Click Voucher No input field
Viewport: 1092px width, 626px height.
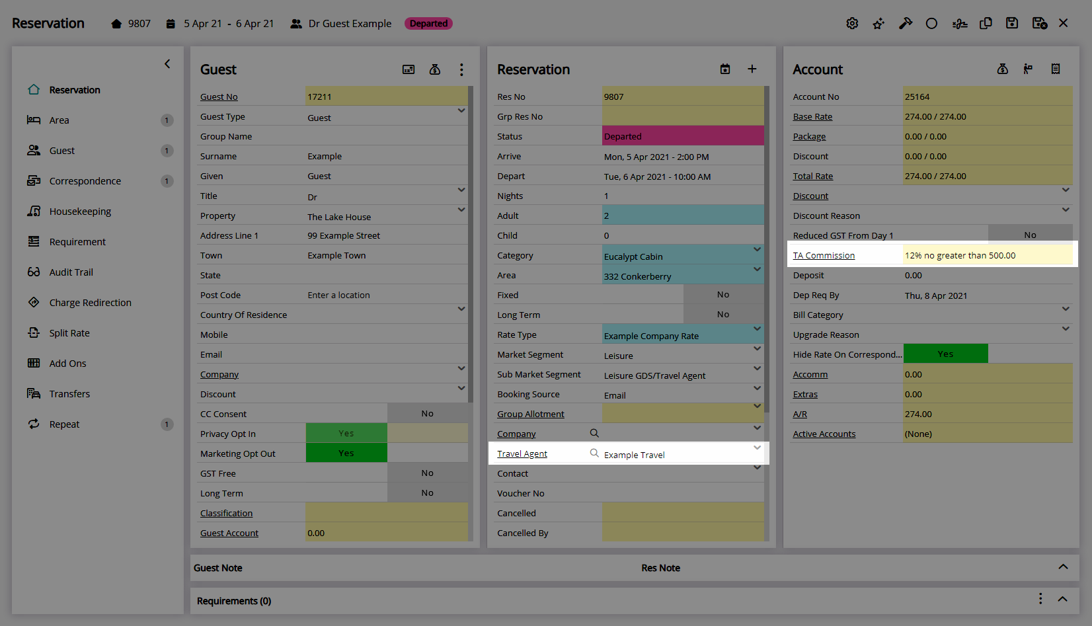683,493
